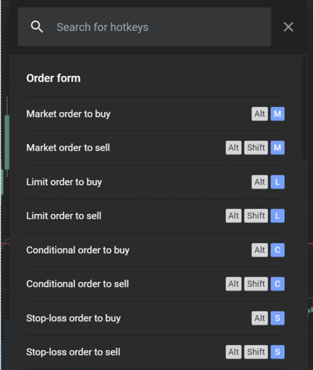Click the M key badge for Market buy
Viewport: 313px width, 370px height.
tap(277, 114)
